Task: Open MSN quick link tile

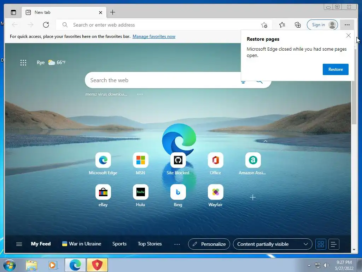Action: coord(140,163)
